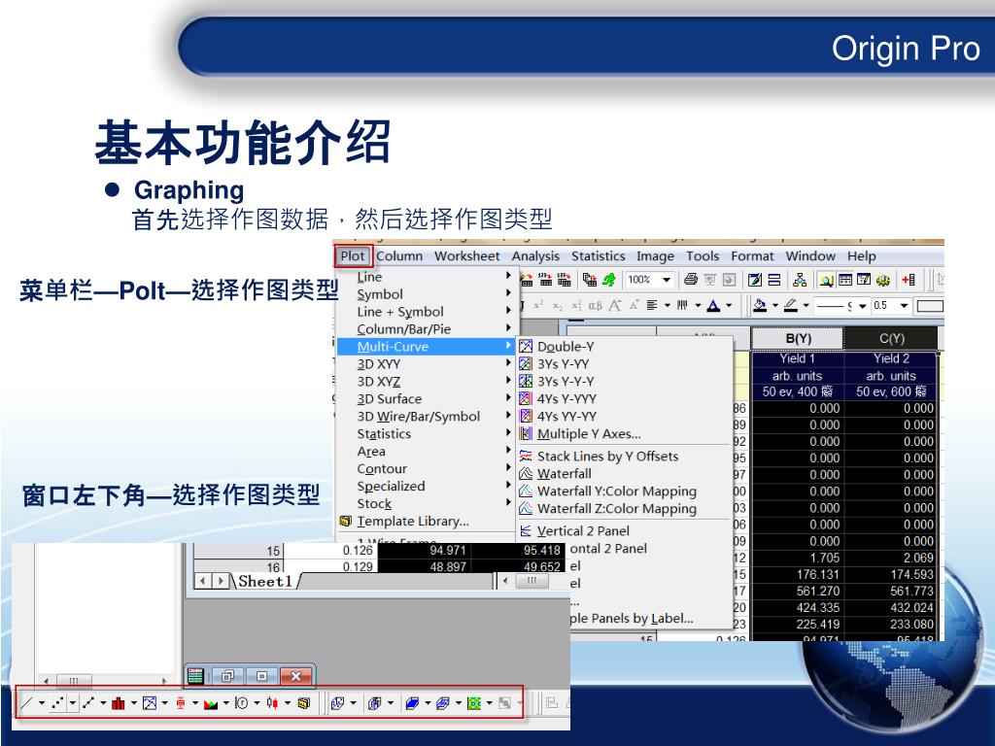Open the Column menu in menu bar
The image size is (995, 746).
point(399,256)
